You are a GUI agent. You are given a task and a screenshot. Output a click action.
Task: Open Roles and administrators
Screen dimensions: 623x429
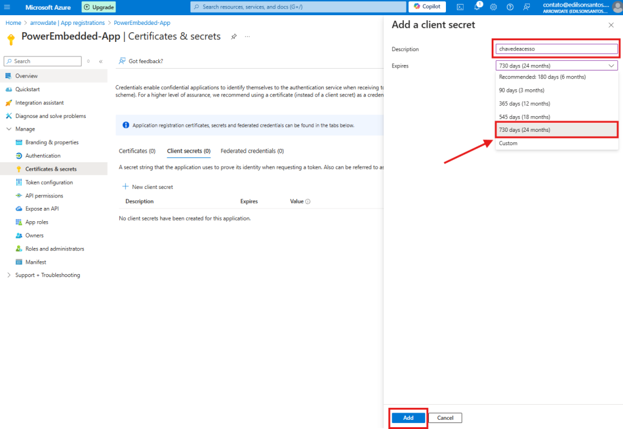click(54, 249)
